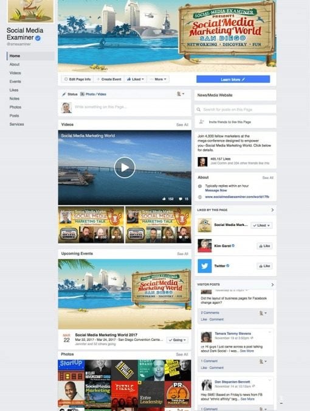Image resolution: width=310 pixels, height=411 pixels.
Task: Click the composer profile picture
Action: click(66, 107)
